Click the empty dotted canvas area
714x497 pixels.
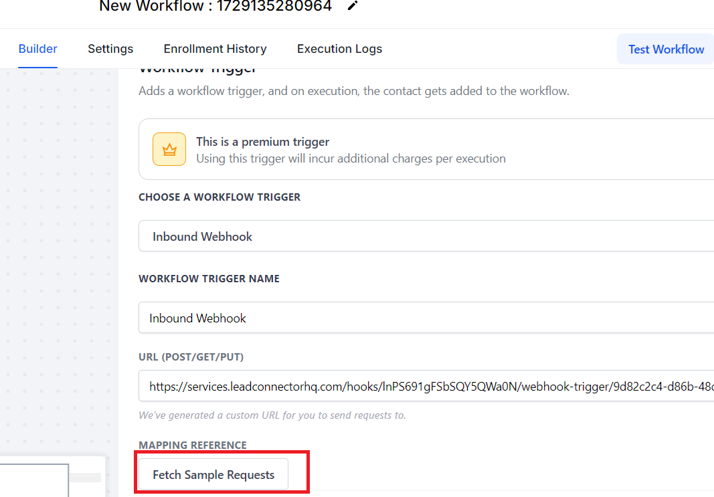(x=59, y=268)
